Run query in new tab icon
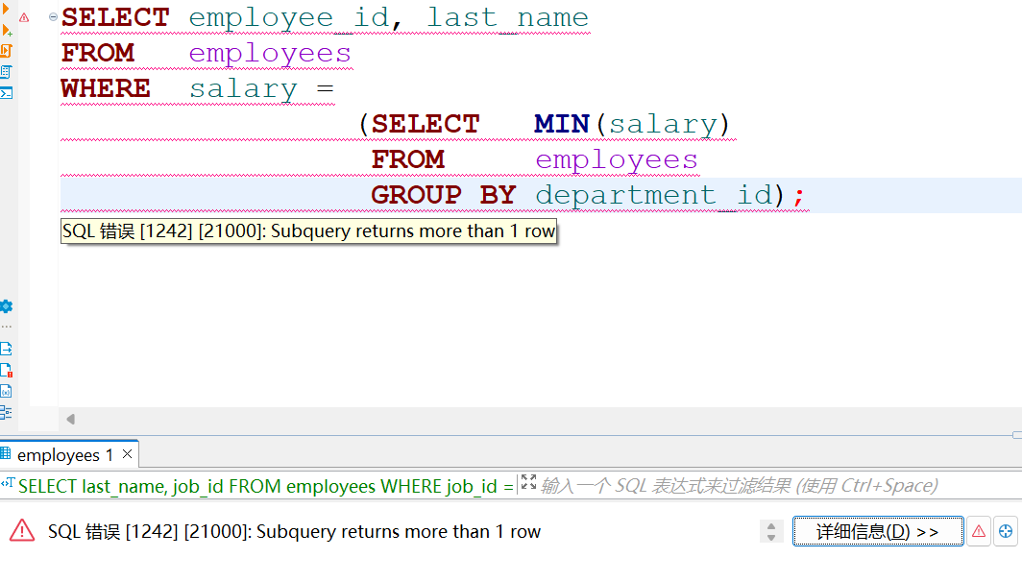This screenshot has height=582, width=1022. [x=6, y=30]
